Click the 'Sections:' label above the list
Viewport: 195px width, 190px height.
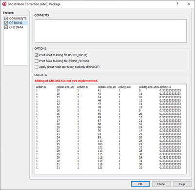pos(8,13)
